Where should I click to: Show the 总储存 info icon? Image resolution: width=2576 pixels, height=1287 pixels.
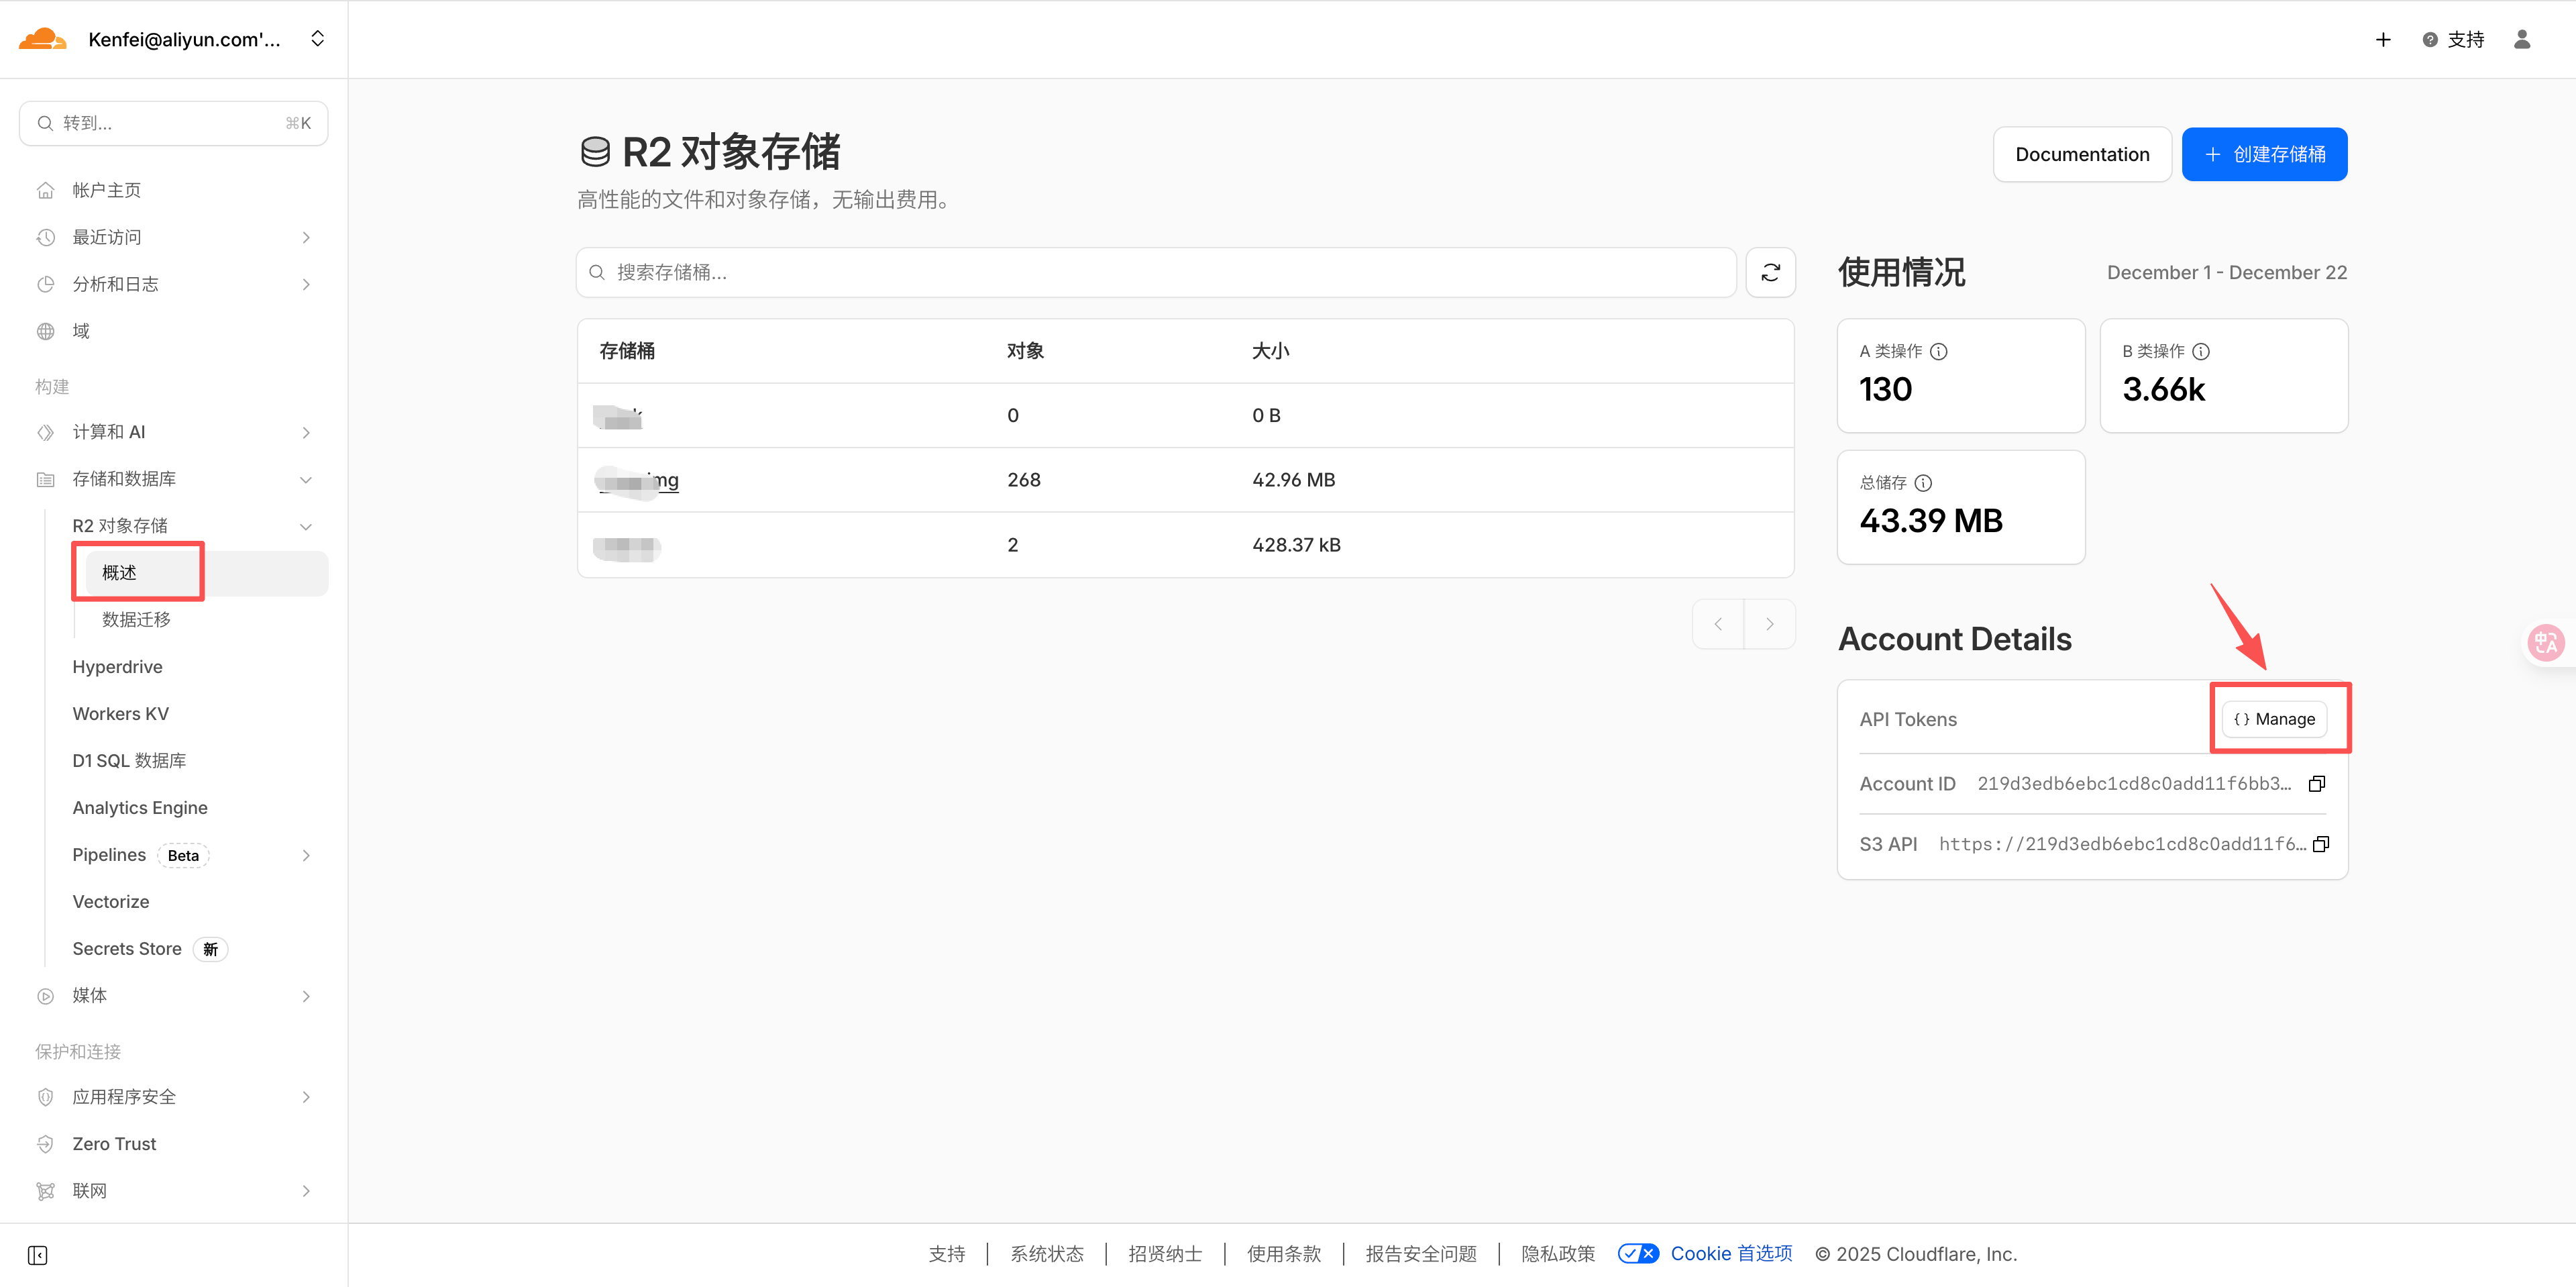point(1923,483)
